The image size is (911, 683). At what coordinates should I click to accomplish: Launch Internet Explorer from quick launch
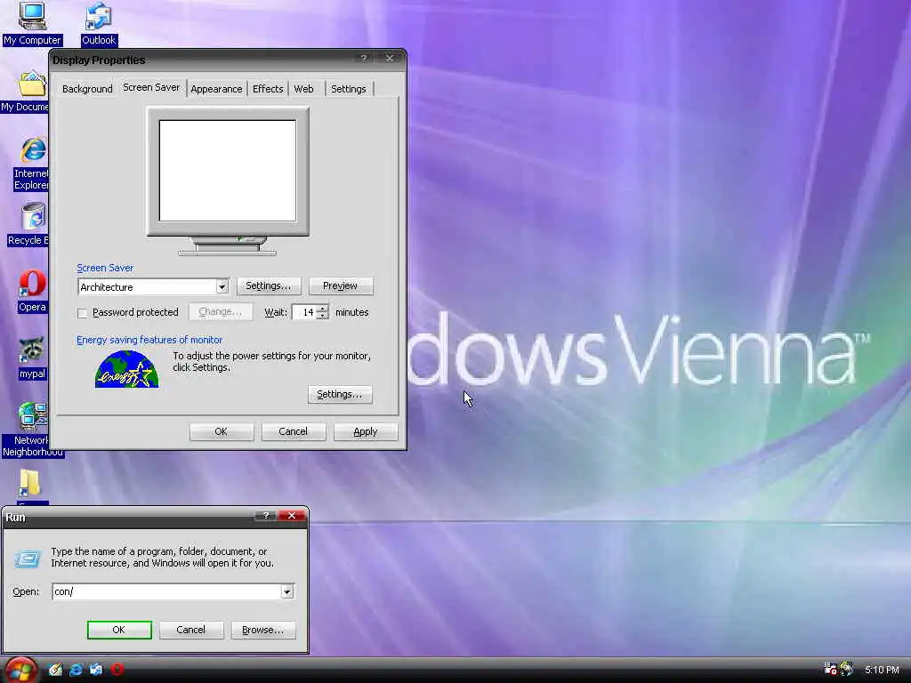(77, 670)
